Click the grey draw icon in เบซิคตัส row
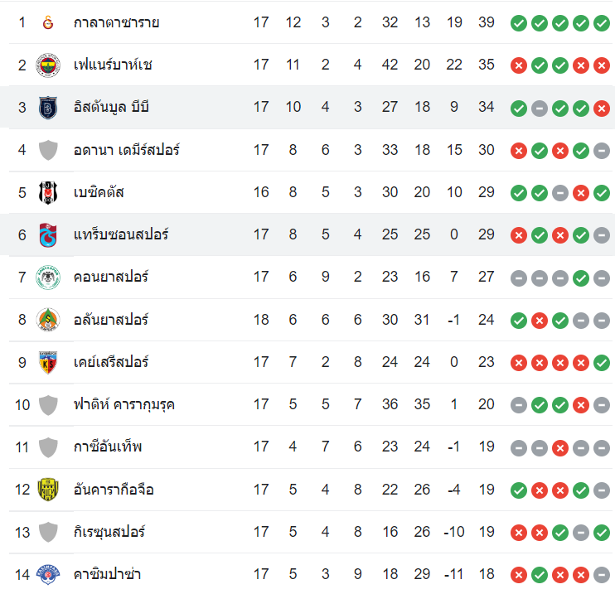 (x=560, y=193)
